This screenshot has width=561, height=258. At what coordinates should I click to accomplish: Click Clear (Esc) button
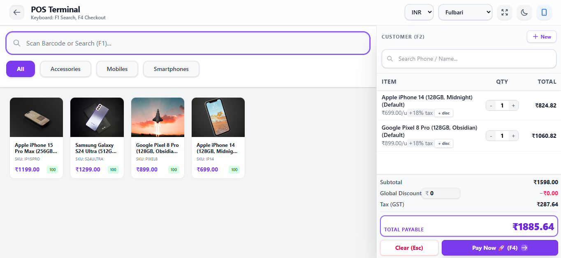pos(409,248)
